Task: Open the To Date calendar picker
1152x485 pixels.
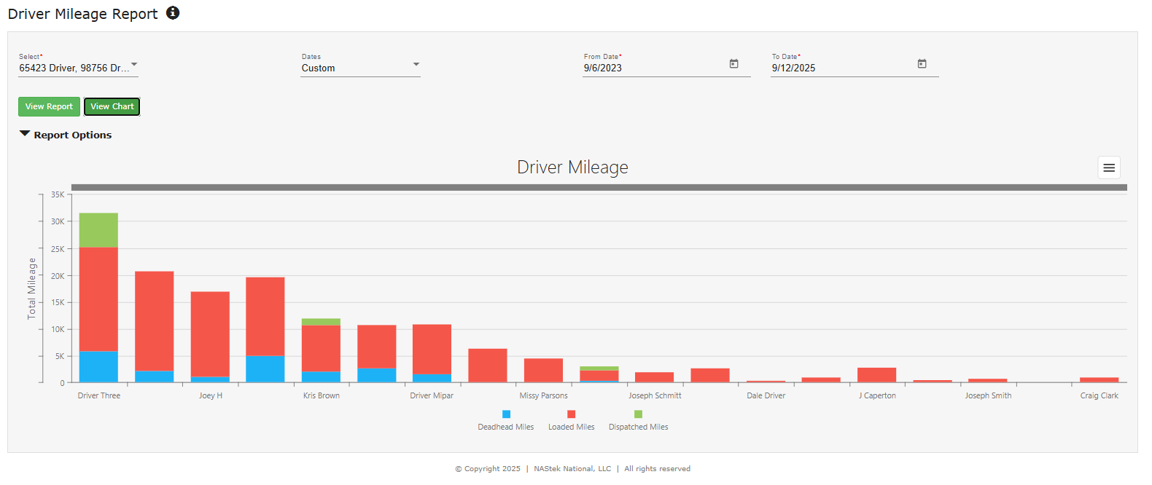Action: 922,64
